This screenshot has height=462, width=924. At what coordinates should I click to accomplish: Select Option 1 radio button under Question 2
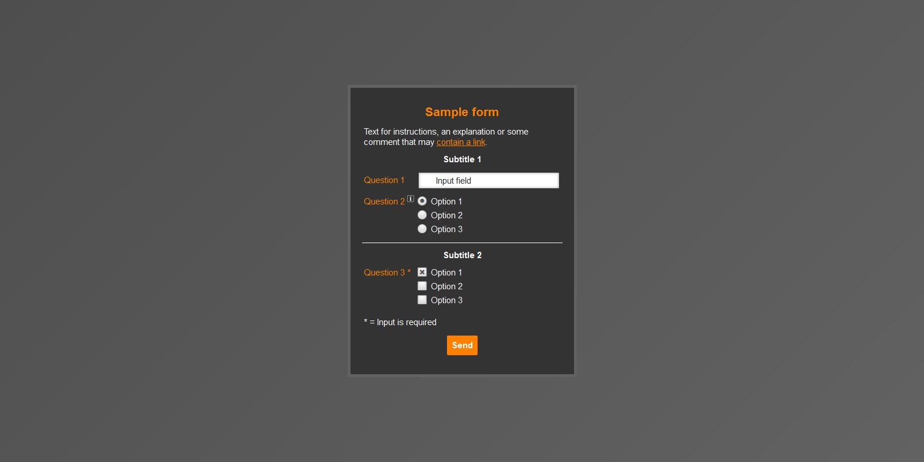coord(422,201)
